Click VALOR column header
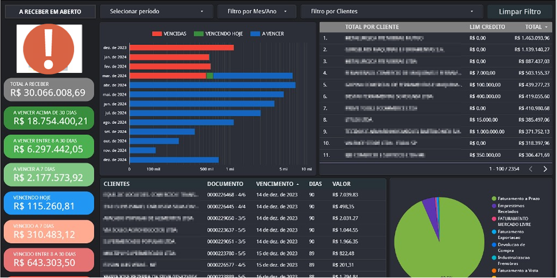 [342, 184]
